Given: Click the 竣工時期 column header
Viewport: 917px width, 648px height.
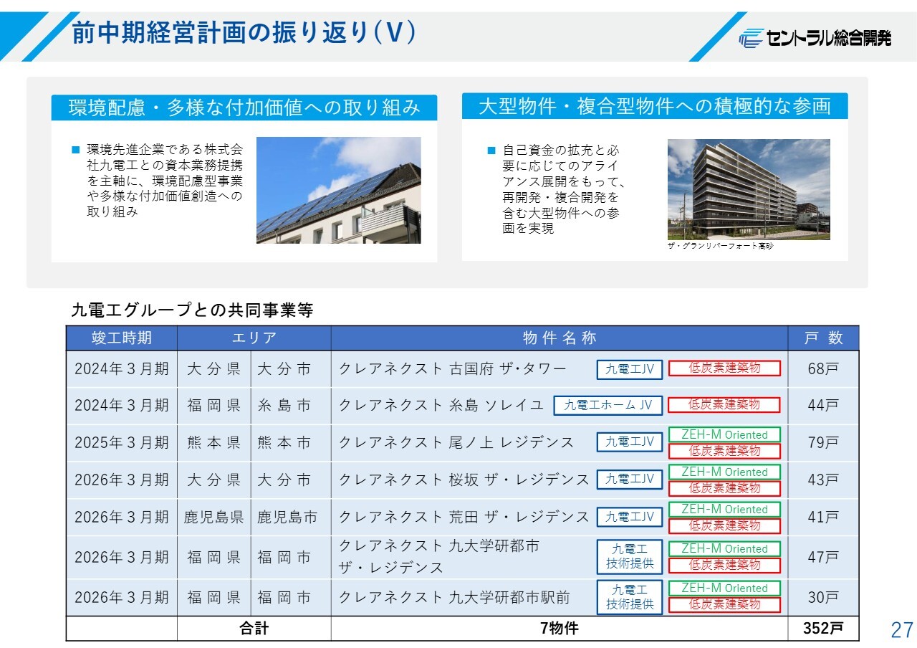Looking at the screenshot, I should click(x=122, y=338).
